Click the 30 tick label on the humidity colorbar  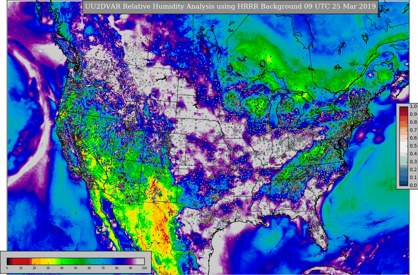[x=48, y=268]
